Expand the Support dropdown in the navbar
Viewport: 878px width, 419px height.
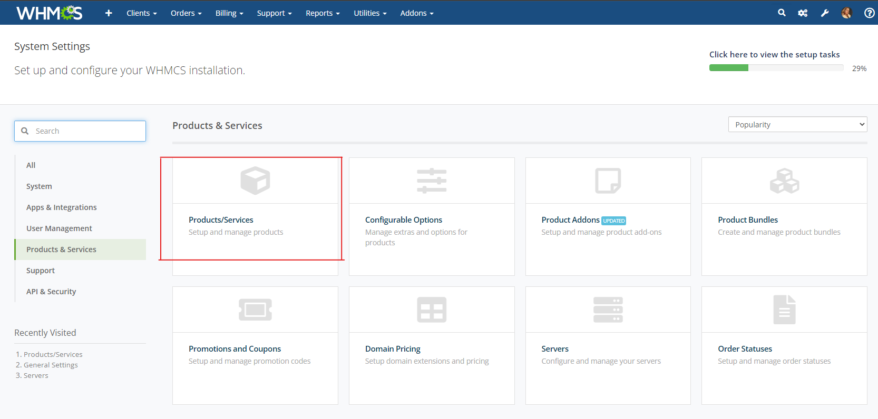tap(275, 13)
